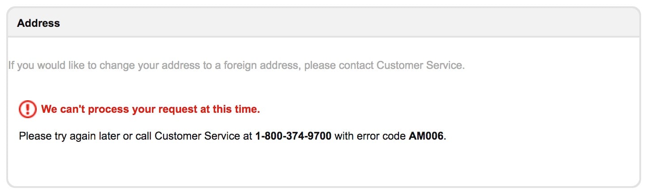Click the red "We can't process your request" heading
The image size is (651, 196).
151,109
